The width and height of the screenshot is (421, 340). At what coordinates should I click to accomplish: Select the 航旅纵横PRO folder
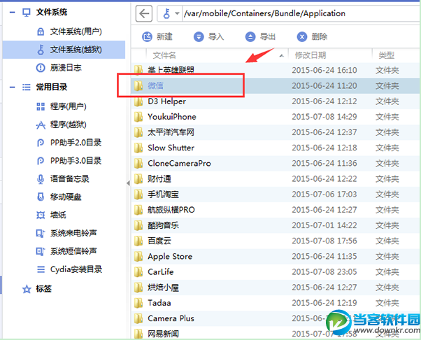[x=171, y=210]
